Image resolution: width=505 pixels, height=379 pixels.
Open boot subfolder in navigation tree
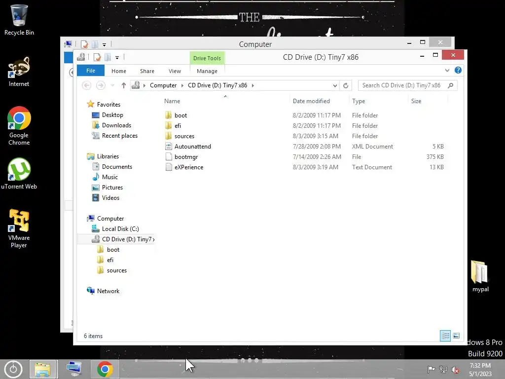(x=113, y=249)
